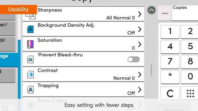Image resolution: width=198 pixels, height=111 pixels.
Task: Open the gray side tab below blue tab
Action: point(7,76)
